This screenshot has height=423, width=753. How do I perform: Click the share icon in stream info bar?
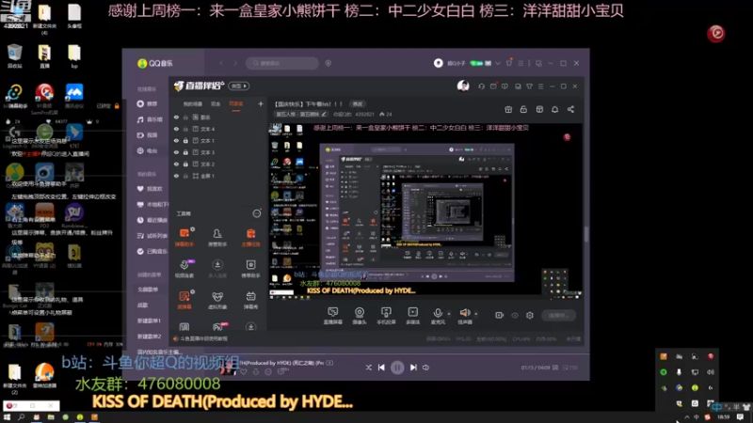(570, 109)
